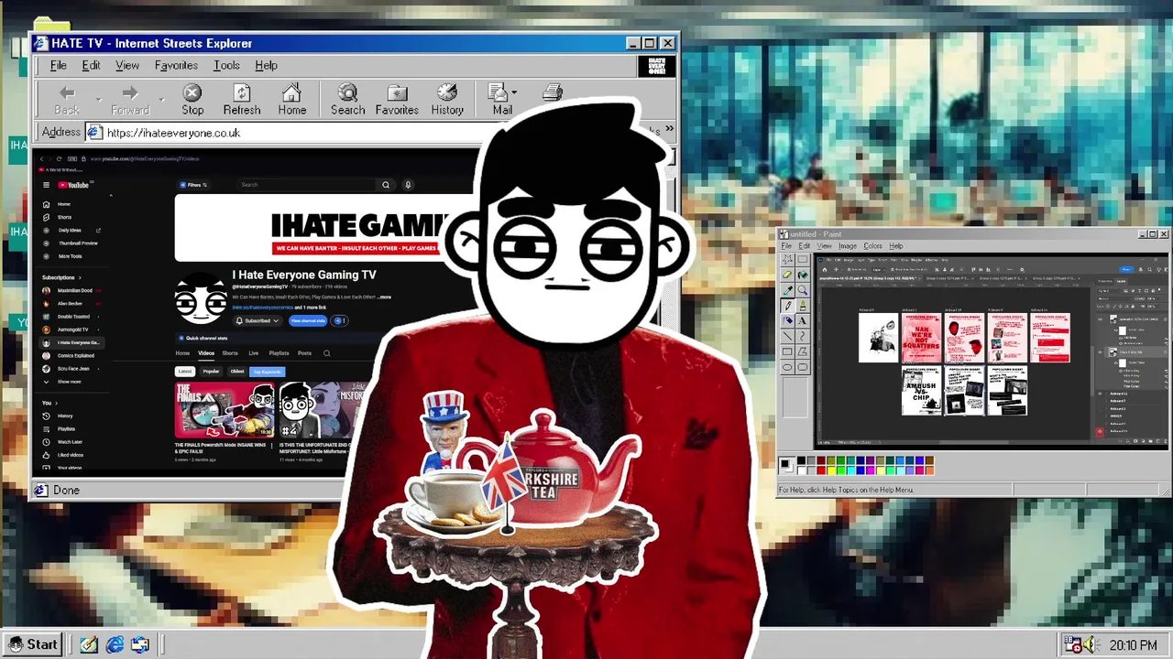Click View channel stats button

pos(308,320)
